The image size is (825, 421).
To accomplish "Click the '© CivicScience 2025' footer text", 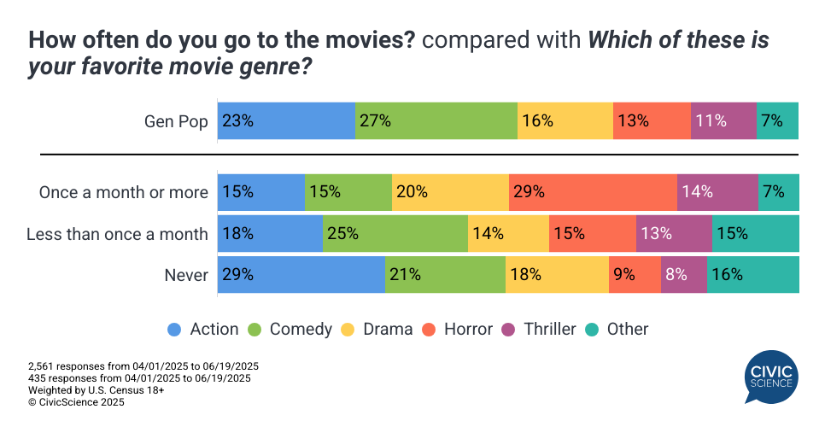I will (76, 402).
